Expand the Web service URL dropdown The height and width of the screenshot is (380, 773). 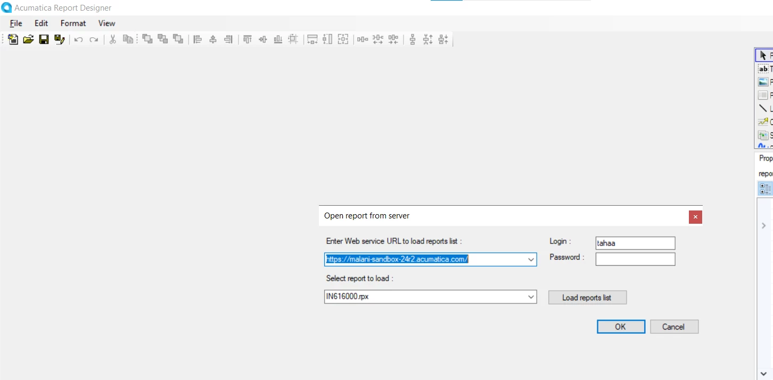[x=531, y=259]
